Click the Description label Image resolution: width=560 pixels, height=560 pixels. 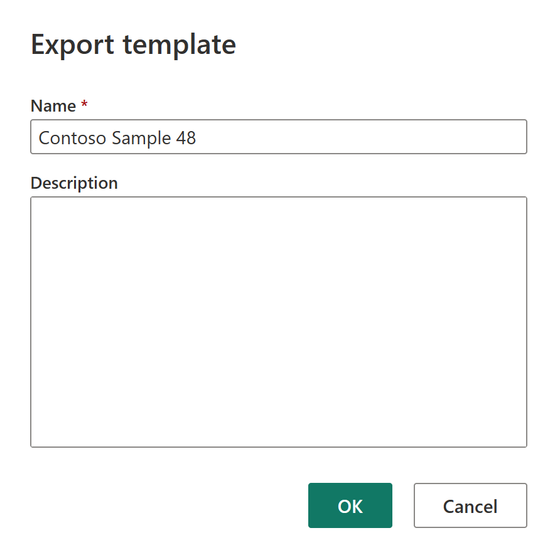click(x=73, y=182)
